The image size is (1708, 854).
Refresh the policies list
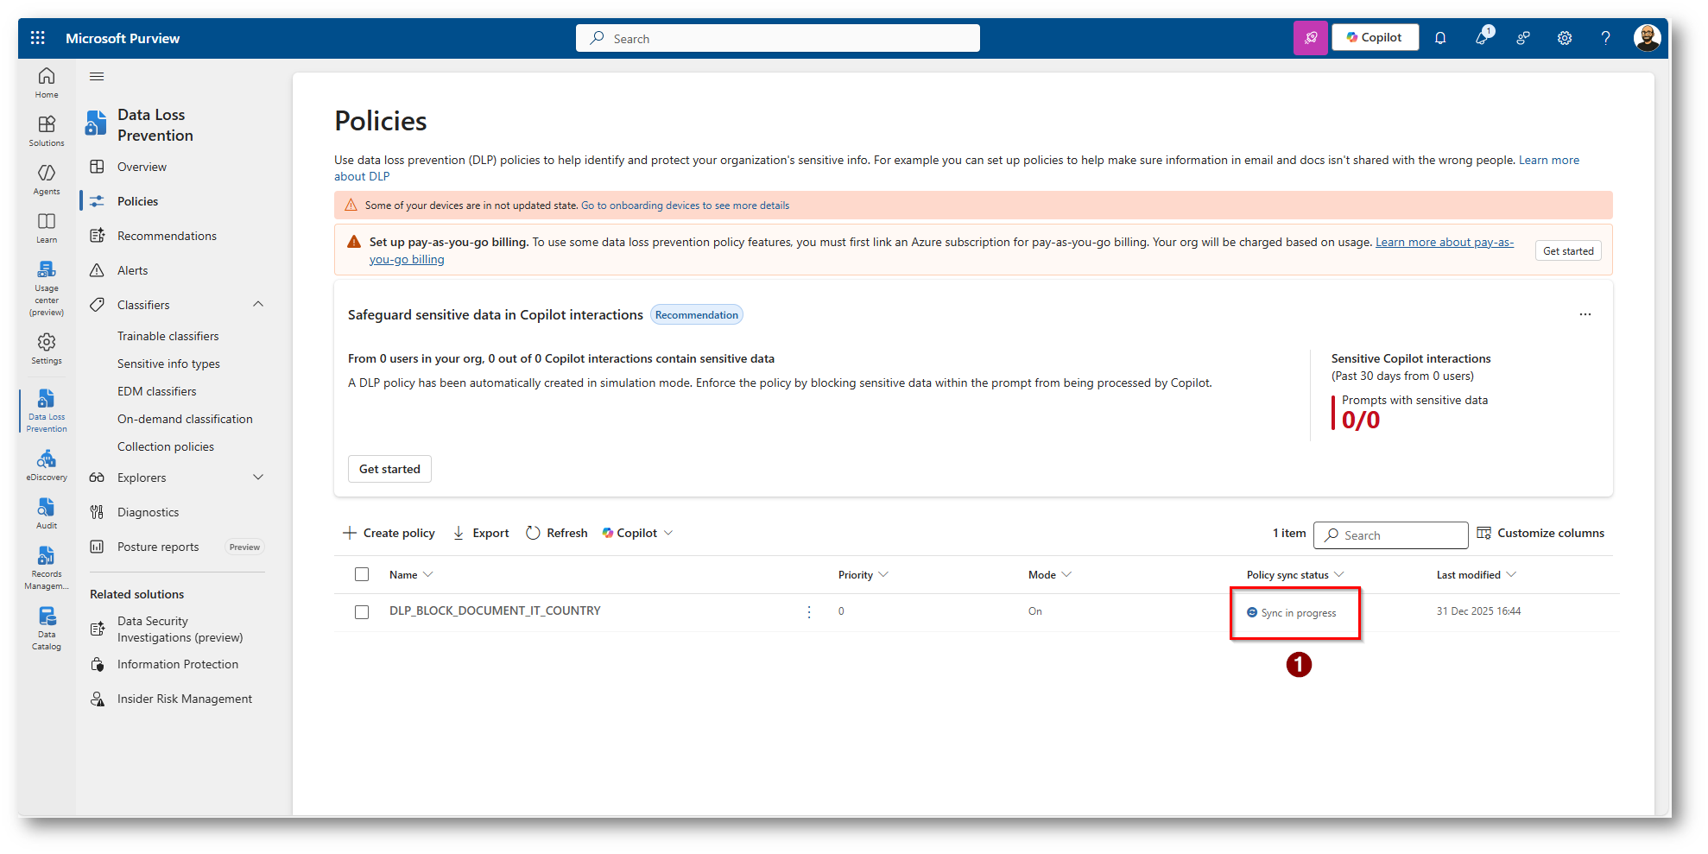click(557, 533)
